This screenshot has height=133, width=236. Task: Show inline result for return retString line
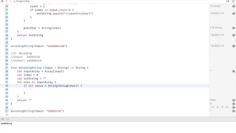tap(233, 35)
